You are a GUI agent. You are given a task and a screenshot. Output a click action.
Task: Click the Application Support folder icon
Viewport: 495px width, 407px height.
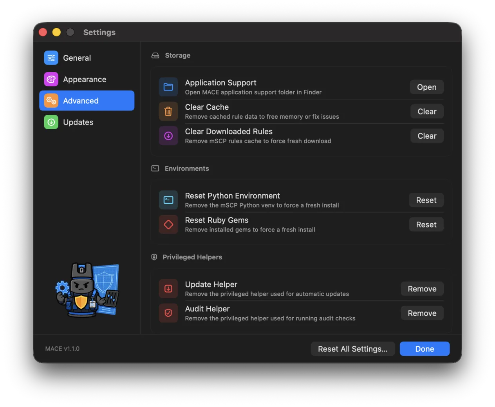[x=168, y=87]
